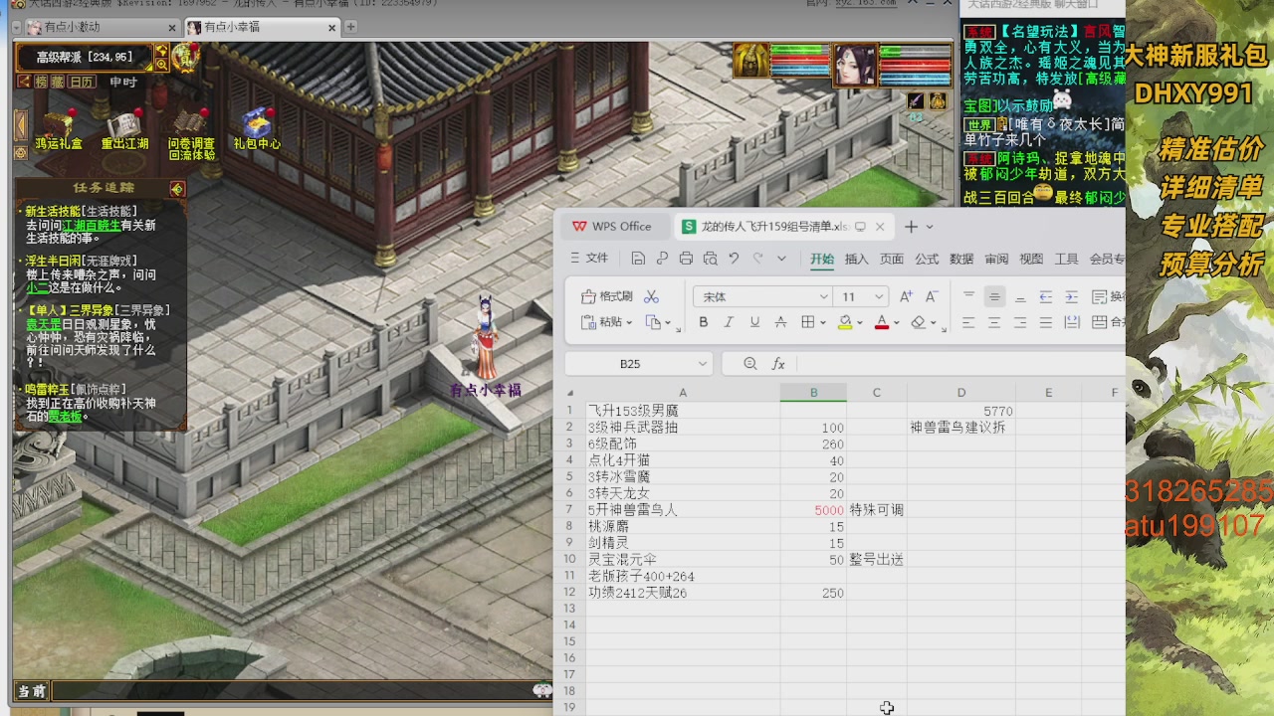1274x716 pixels.
Task: Click the map magnifier icon beside 高级帮派
Action: click(161, 65)
